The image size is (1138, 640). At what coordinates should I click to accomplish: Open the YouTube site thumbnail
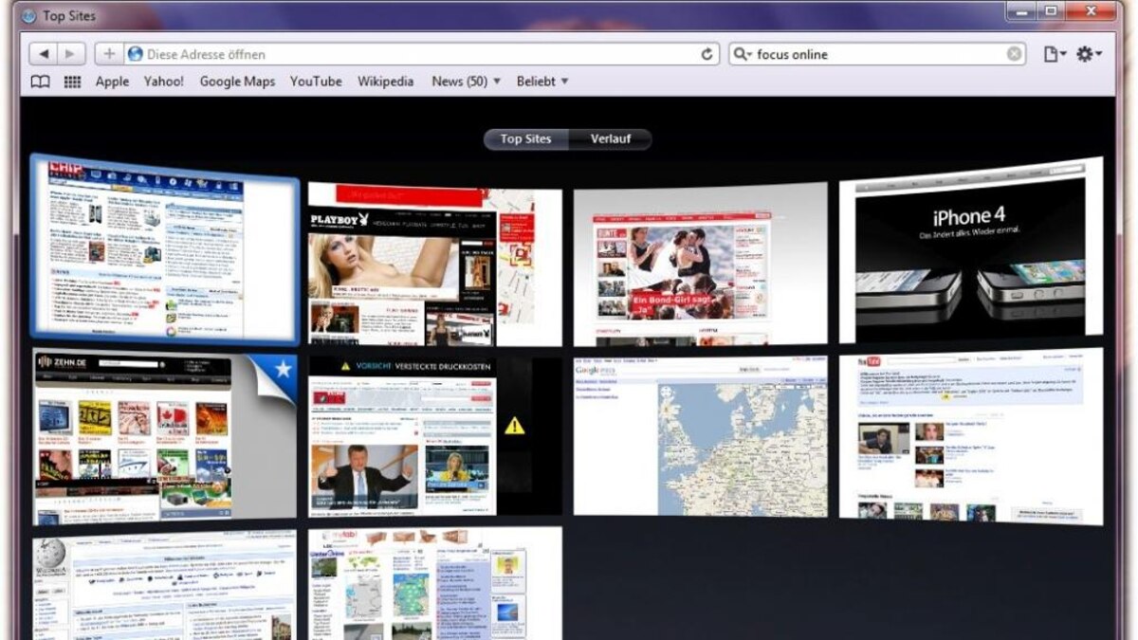(971, 436)
